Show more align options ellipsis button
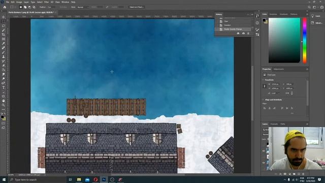Screen dimensions: 325x183 tap(292, 113)
